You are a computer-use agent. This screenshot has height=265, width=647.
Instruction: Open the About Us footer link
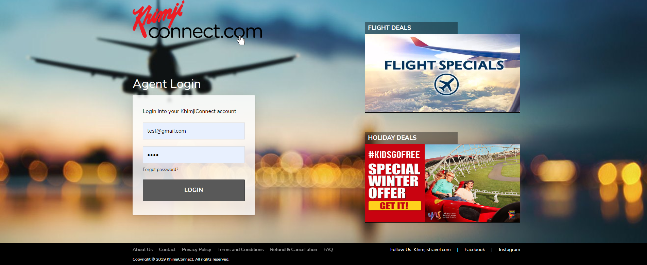(143, 249)
